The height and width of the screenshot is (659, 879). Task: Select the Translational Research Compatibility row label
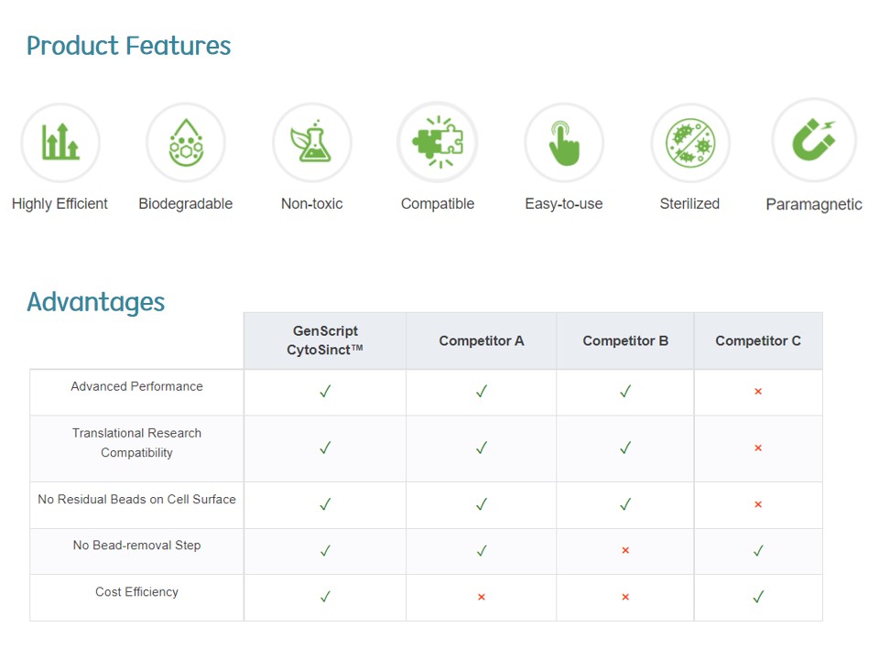click(136, 443)
